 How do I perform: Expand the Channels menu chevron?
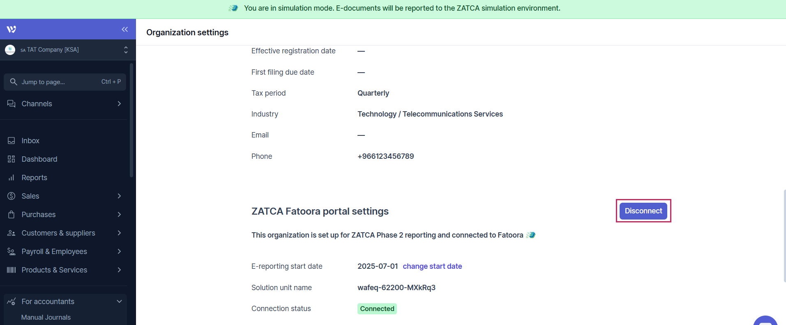click(x=119, y=104)
